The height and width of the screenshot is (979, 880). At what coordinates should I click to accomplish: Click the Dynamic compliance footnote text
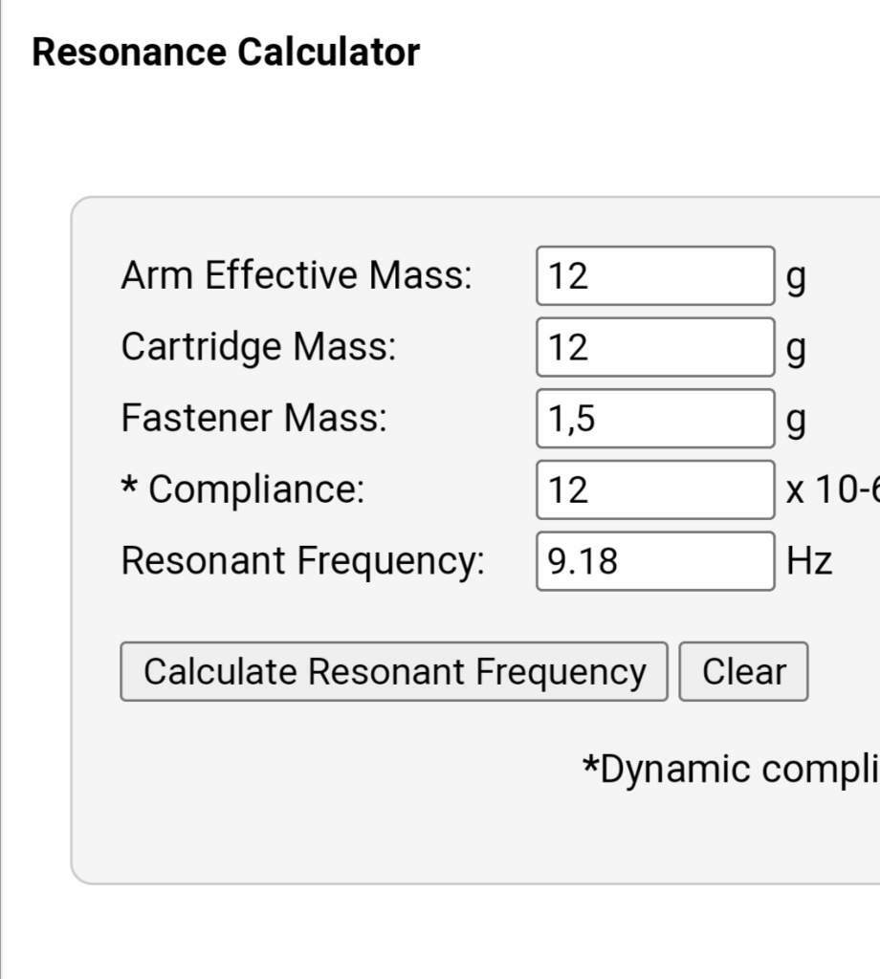731,770
